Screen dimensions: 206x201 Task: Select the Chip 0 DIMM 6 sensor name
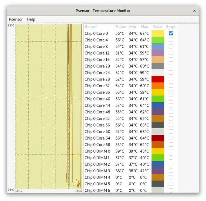[x=97, y=190]
